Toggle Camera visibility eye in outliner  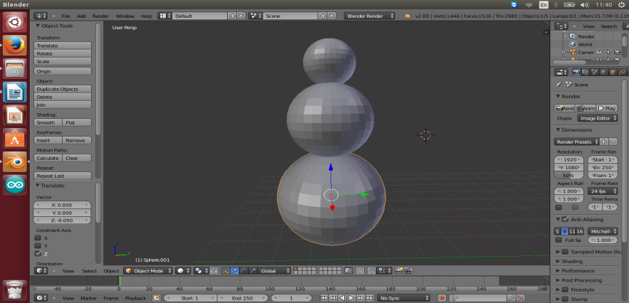click(x=599, y=52)
